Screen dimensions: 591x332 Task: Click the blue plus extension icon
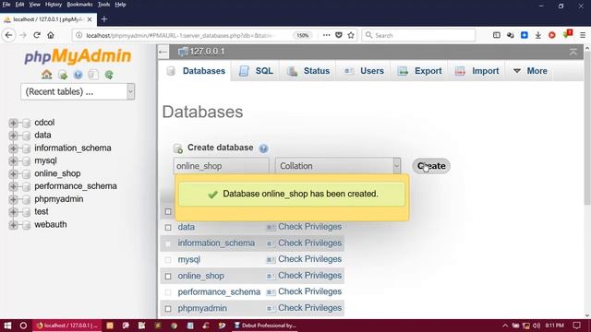click(x=525, y=35)
